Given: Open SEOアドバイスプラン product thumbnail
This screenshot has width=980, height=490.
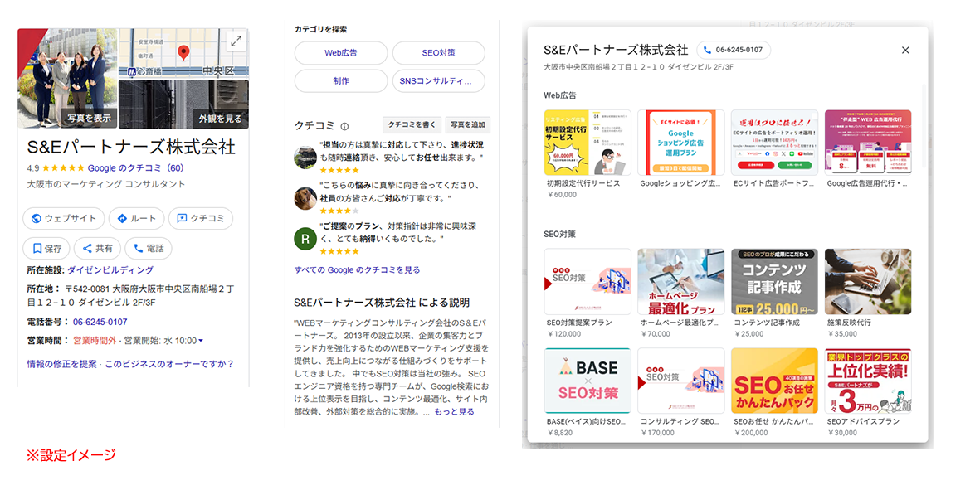Looking at the screenshot, I should (x=868, y=381).
